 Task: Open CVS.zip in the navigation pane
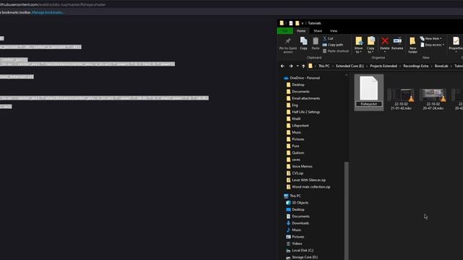click(x=294, y=173)
